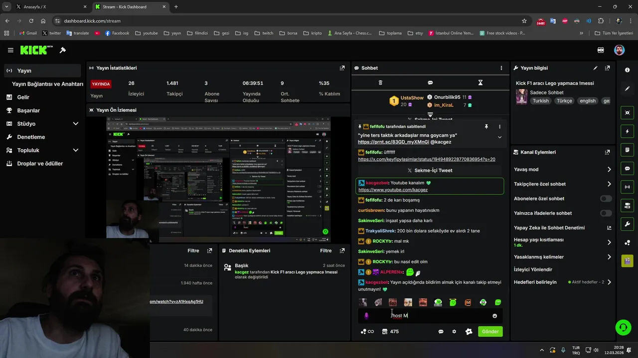Click the Yayın Ön İzlemesi stream preview

[x=218, y=179]
